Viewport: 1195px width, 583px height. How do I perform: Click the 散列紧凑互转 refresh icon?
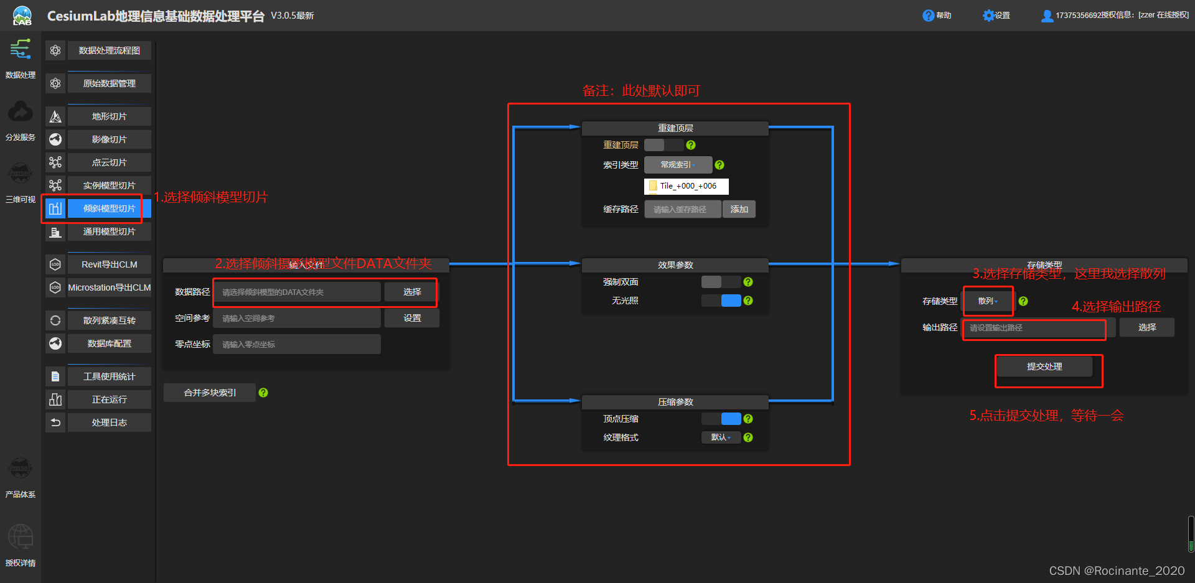pos(55,320)
